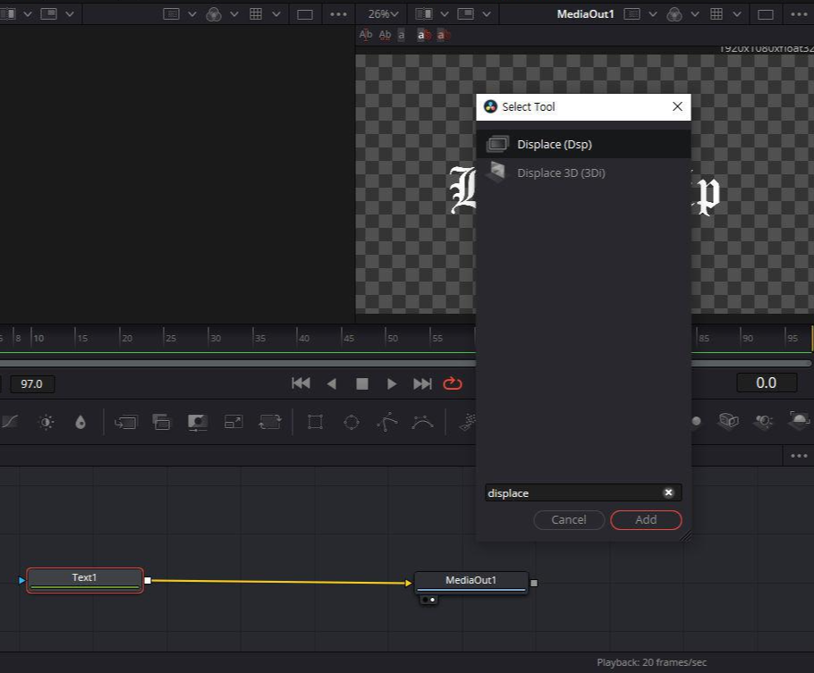
Task: Switch to single viewer in left viewer
Action: (x=305, y=14)
